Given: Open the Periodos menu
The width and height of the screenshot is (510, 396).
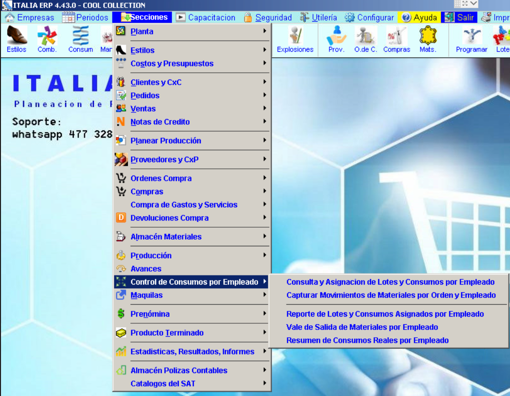Looking at the screenshot, I should (85, 17).
